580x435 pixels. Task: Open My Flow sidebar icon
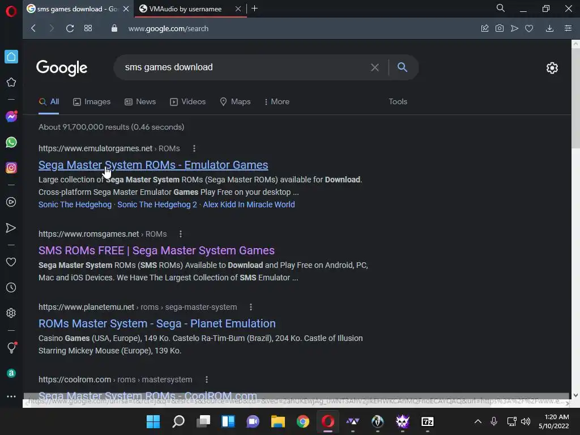click(11, 228)
